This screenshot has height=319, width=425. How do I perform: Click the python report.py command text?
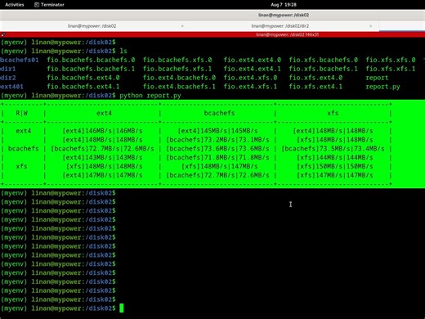coord(150,96)
